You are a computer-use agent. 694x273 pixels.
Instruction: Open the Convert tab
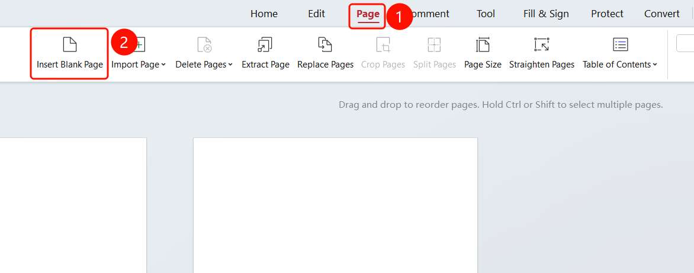pyautogui.click(x=661, y=14)
